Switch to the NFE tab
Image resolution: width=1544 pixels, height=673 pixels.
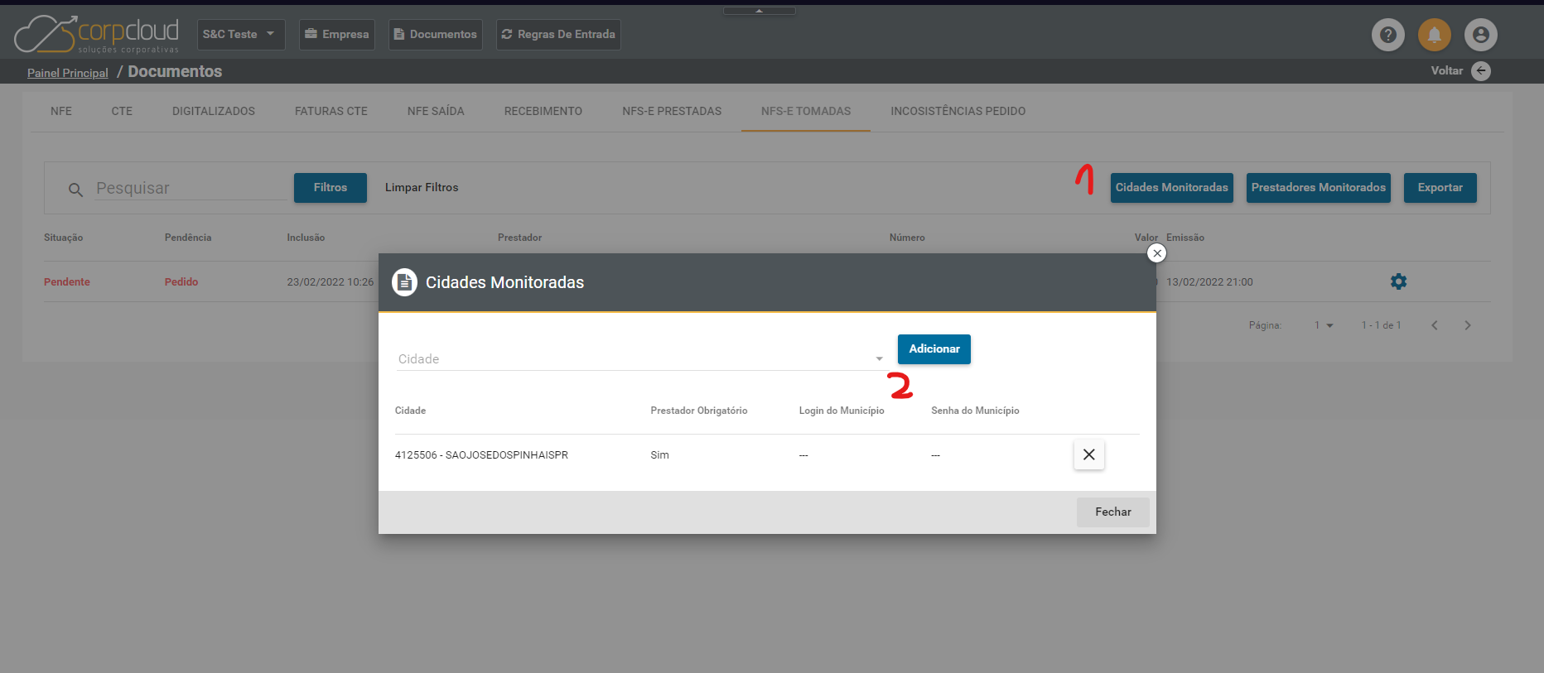tap(61, 111)
